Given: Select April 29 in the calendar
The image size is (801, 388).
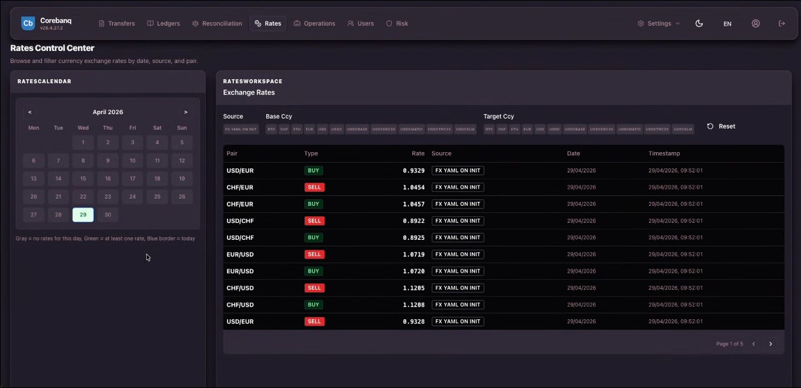Looking at the screenshot, I should (83, 214).
